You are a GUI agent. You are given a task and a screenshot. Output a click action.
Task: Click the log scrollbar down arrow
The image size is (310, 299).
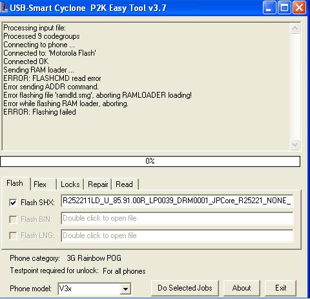coord(294,144)
